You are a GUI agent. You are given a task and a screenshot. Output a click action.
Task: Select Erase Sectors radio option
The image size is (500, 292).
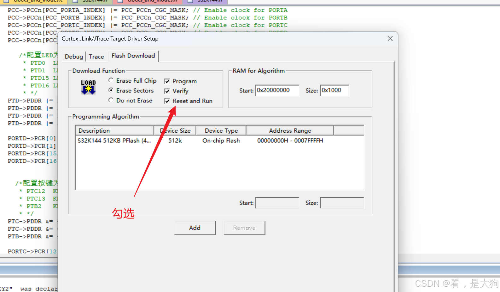[131, 91]
